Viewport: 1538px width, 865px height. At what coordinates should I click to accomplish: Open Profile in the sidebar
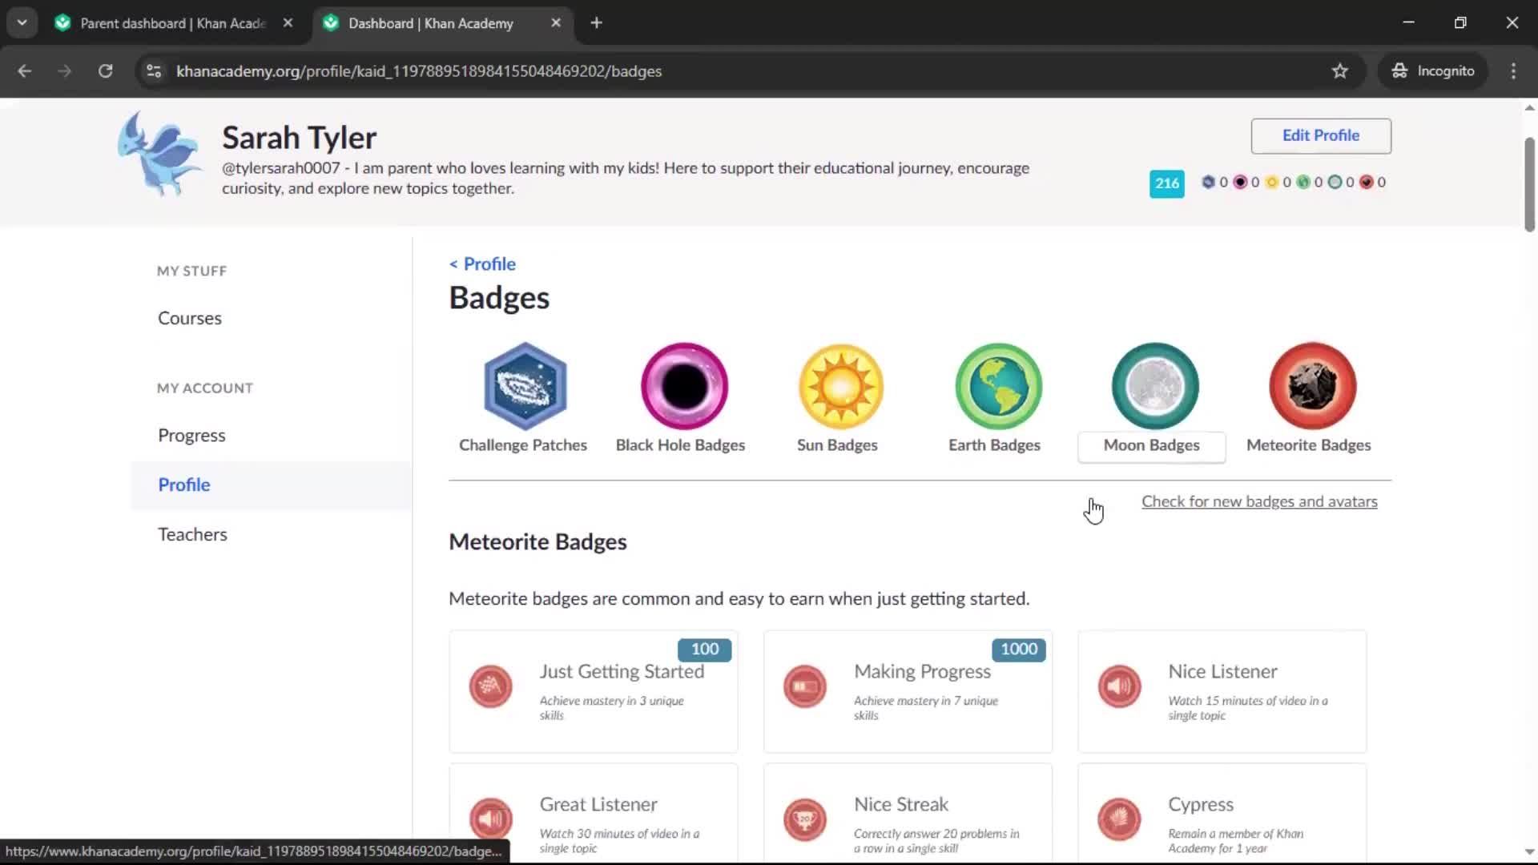tap(184, 485)
